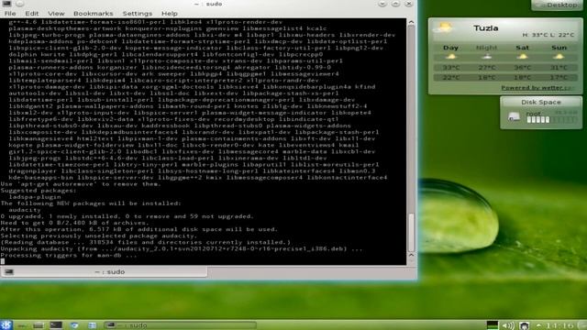Click the 'ladspa-plugin' package name
Image resolution: width=587 pixels, height=330 pixels.
35,197
